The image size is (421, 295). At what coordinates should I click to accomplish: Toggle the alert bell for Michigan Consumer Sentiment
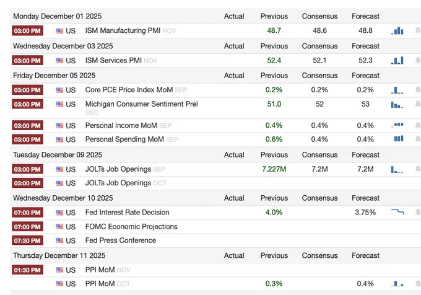tap(418, 103)
